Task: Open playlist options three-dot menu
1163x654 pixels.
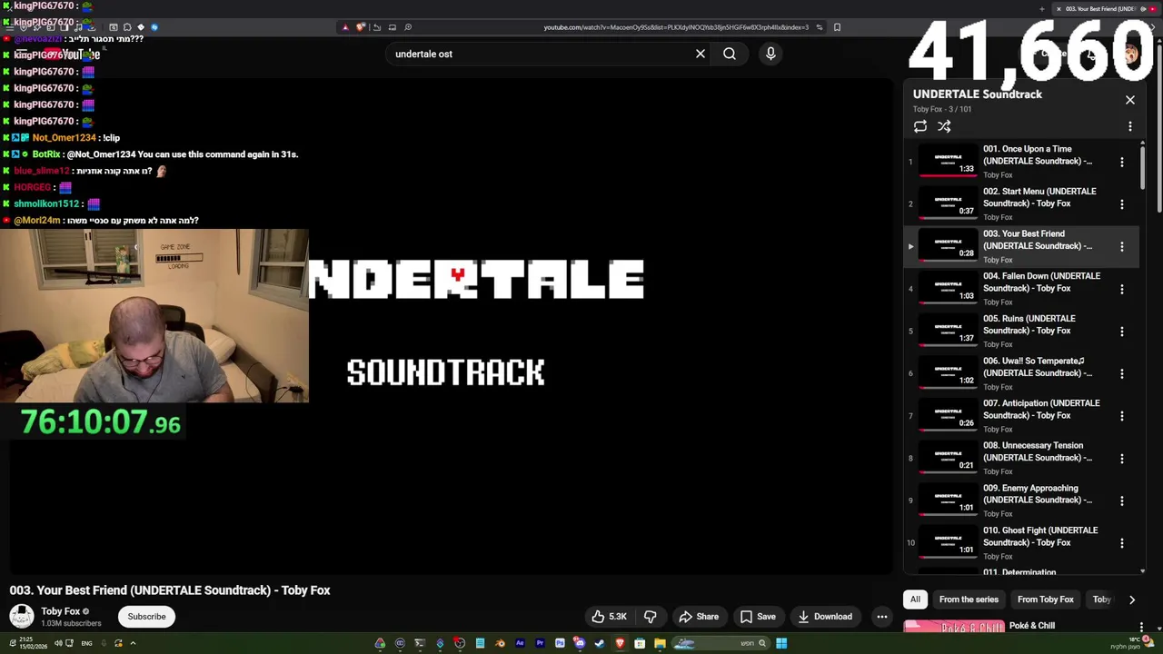Action: click(1130, 127)
